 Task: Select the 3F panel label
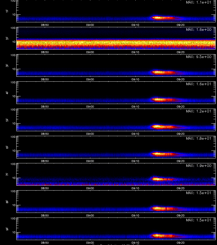click(7, 65)
